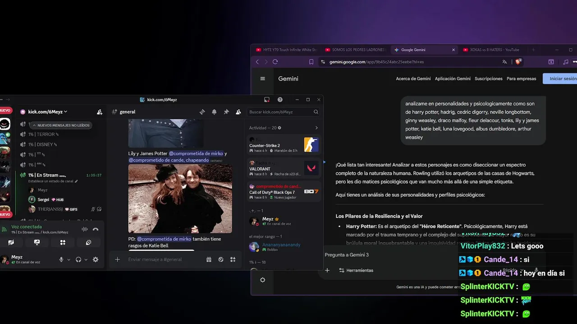Open Para empresas link
This screenshot has height=324, width=577.
tap(522, 79)
